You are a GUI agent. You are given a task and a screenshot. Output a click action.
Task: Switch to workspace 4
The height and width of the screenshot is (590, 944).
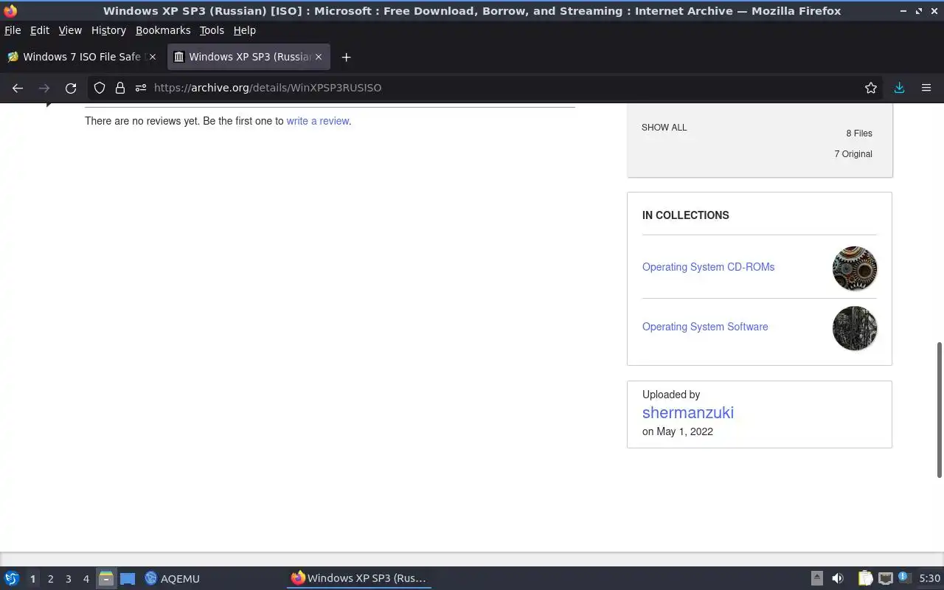(86, 579)
